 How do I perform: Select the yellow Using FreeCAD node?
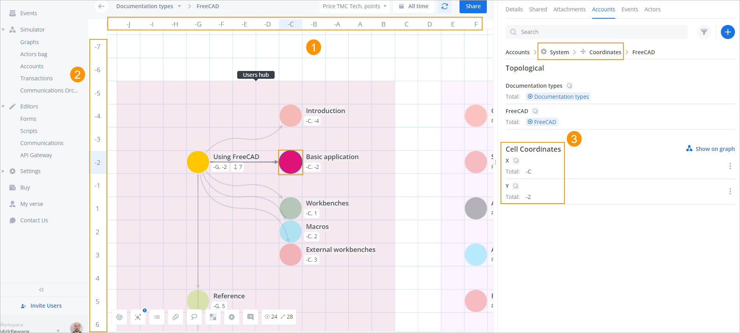coord(198,162)
